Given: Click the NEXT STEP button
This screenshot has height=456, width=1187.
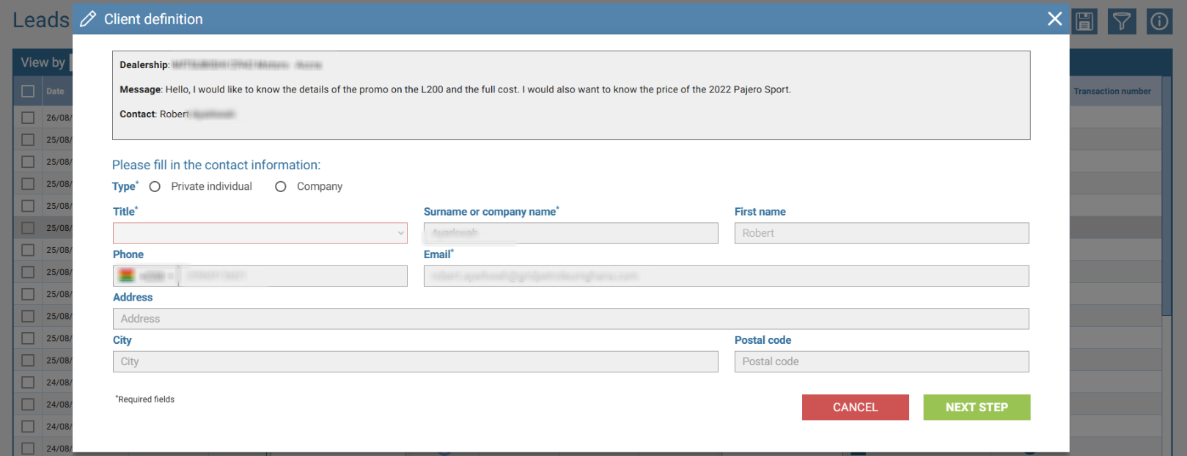Looking at the screenshot, I should click(977, 408).
